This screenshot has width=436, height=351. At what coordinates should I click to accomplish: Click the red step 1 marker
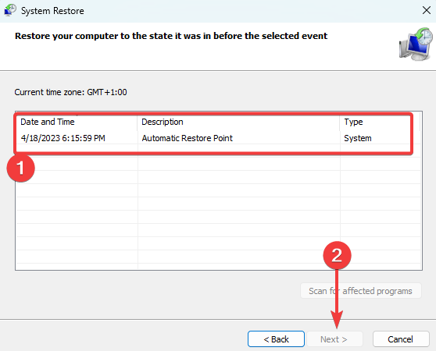pyautogui.click(x=20, y=168)
